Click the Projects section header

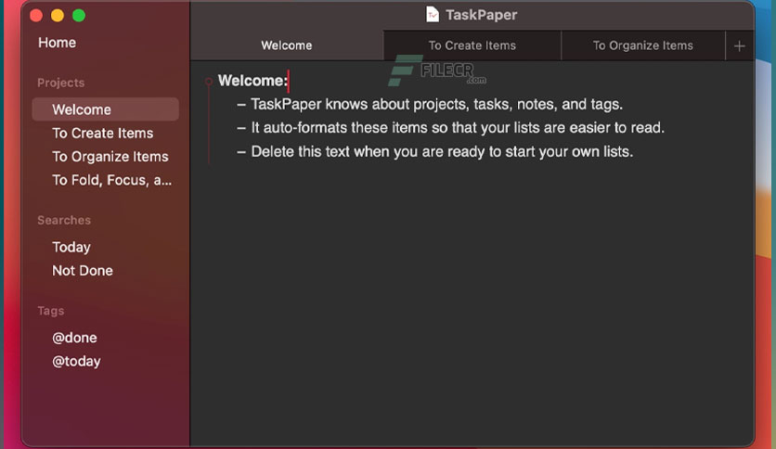(61, 83)
